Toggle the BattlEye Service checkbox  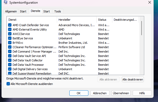click(x=10, y=38)
